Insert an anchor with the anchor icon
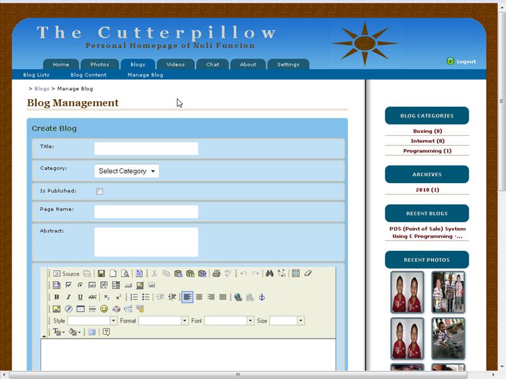The height and width of the screenshot is (379, 506). click(262, 297)
